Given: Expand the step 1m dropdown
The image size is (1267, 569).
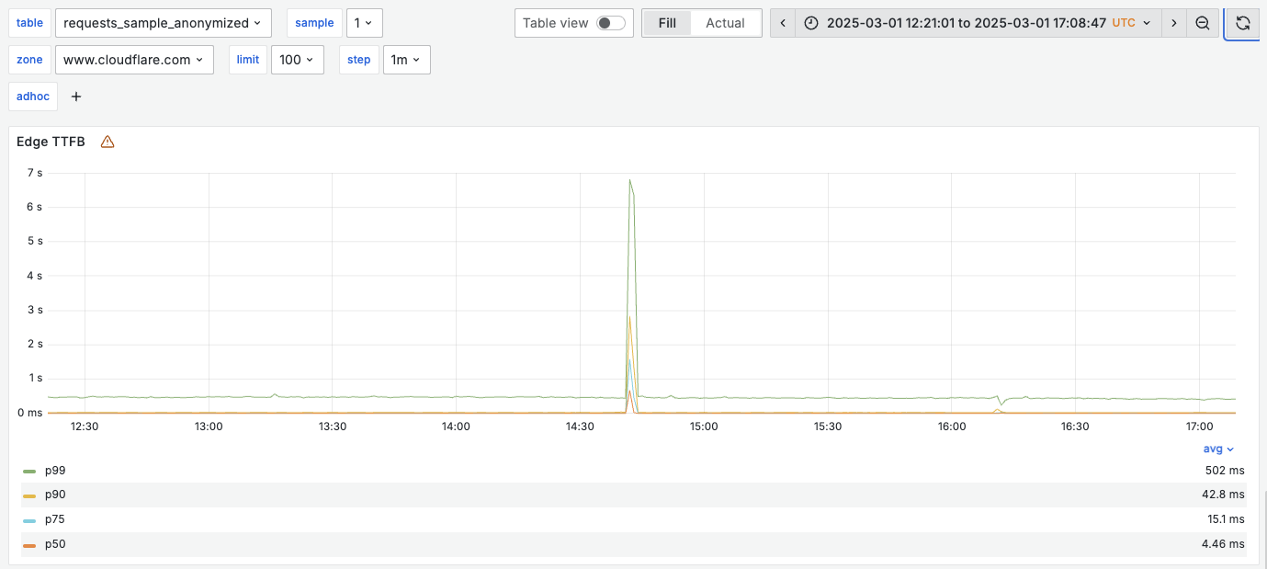Looking at the screenshot, I should (406, 60).
